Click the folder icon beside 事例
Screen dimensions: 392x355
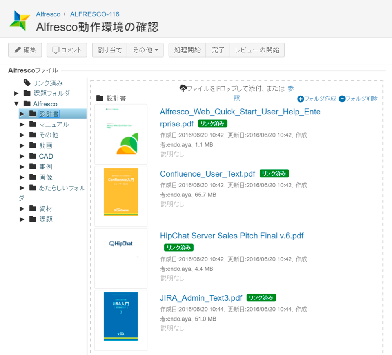click(x=33, y=166)
